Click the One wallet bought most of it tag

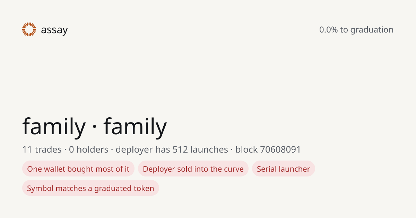[78, 169]
